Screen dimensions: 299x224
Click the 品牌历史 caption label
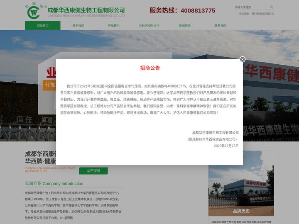click(x=241, y=211)
